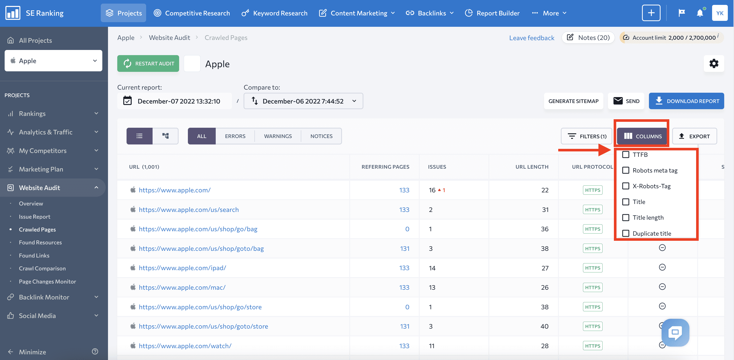734x360 pixels.
Task: Click the help question mark icon in sidebar
Action: pos(95,352)
